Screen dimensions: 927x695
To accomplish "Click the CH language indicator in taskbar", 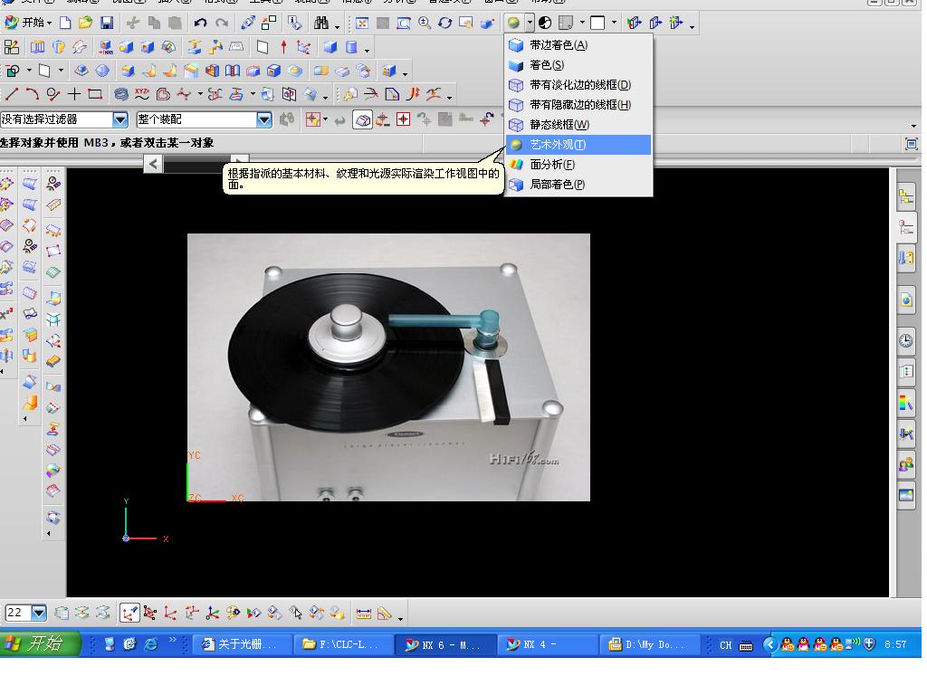I will pyautogui.click(x=725, y=644).
